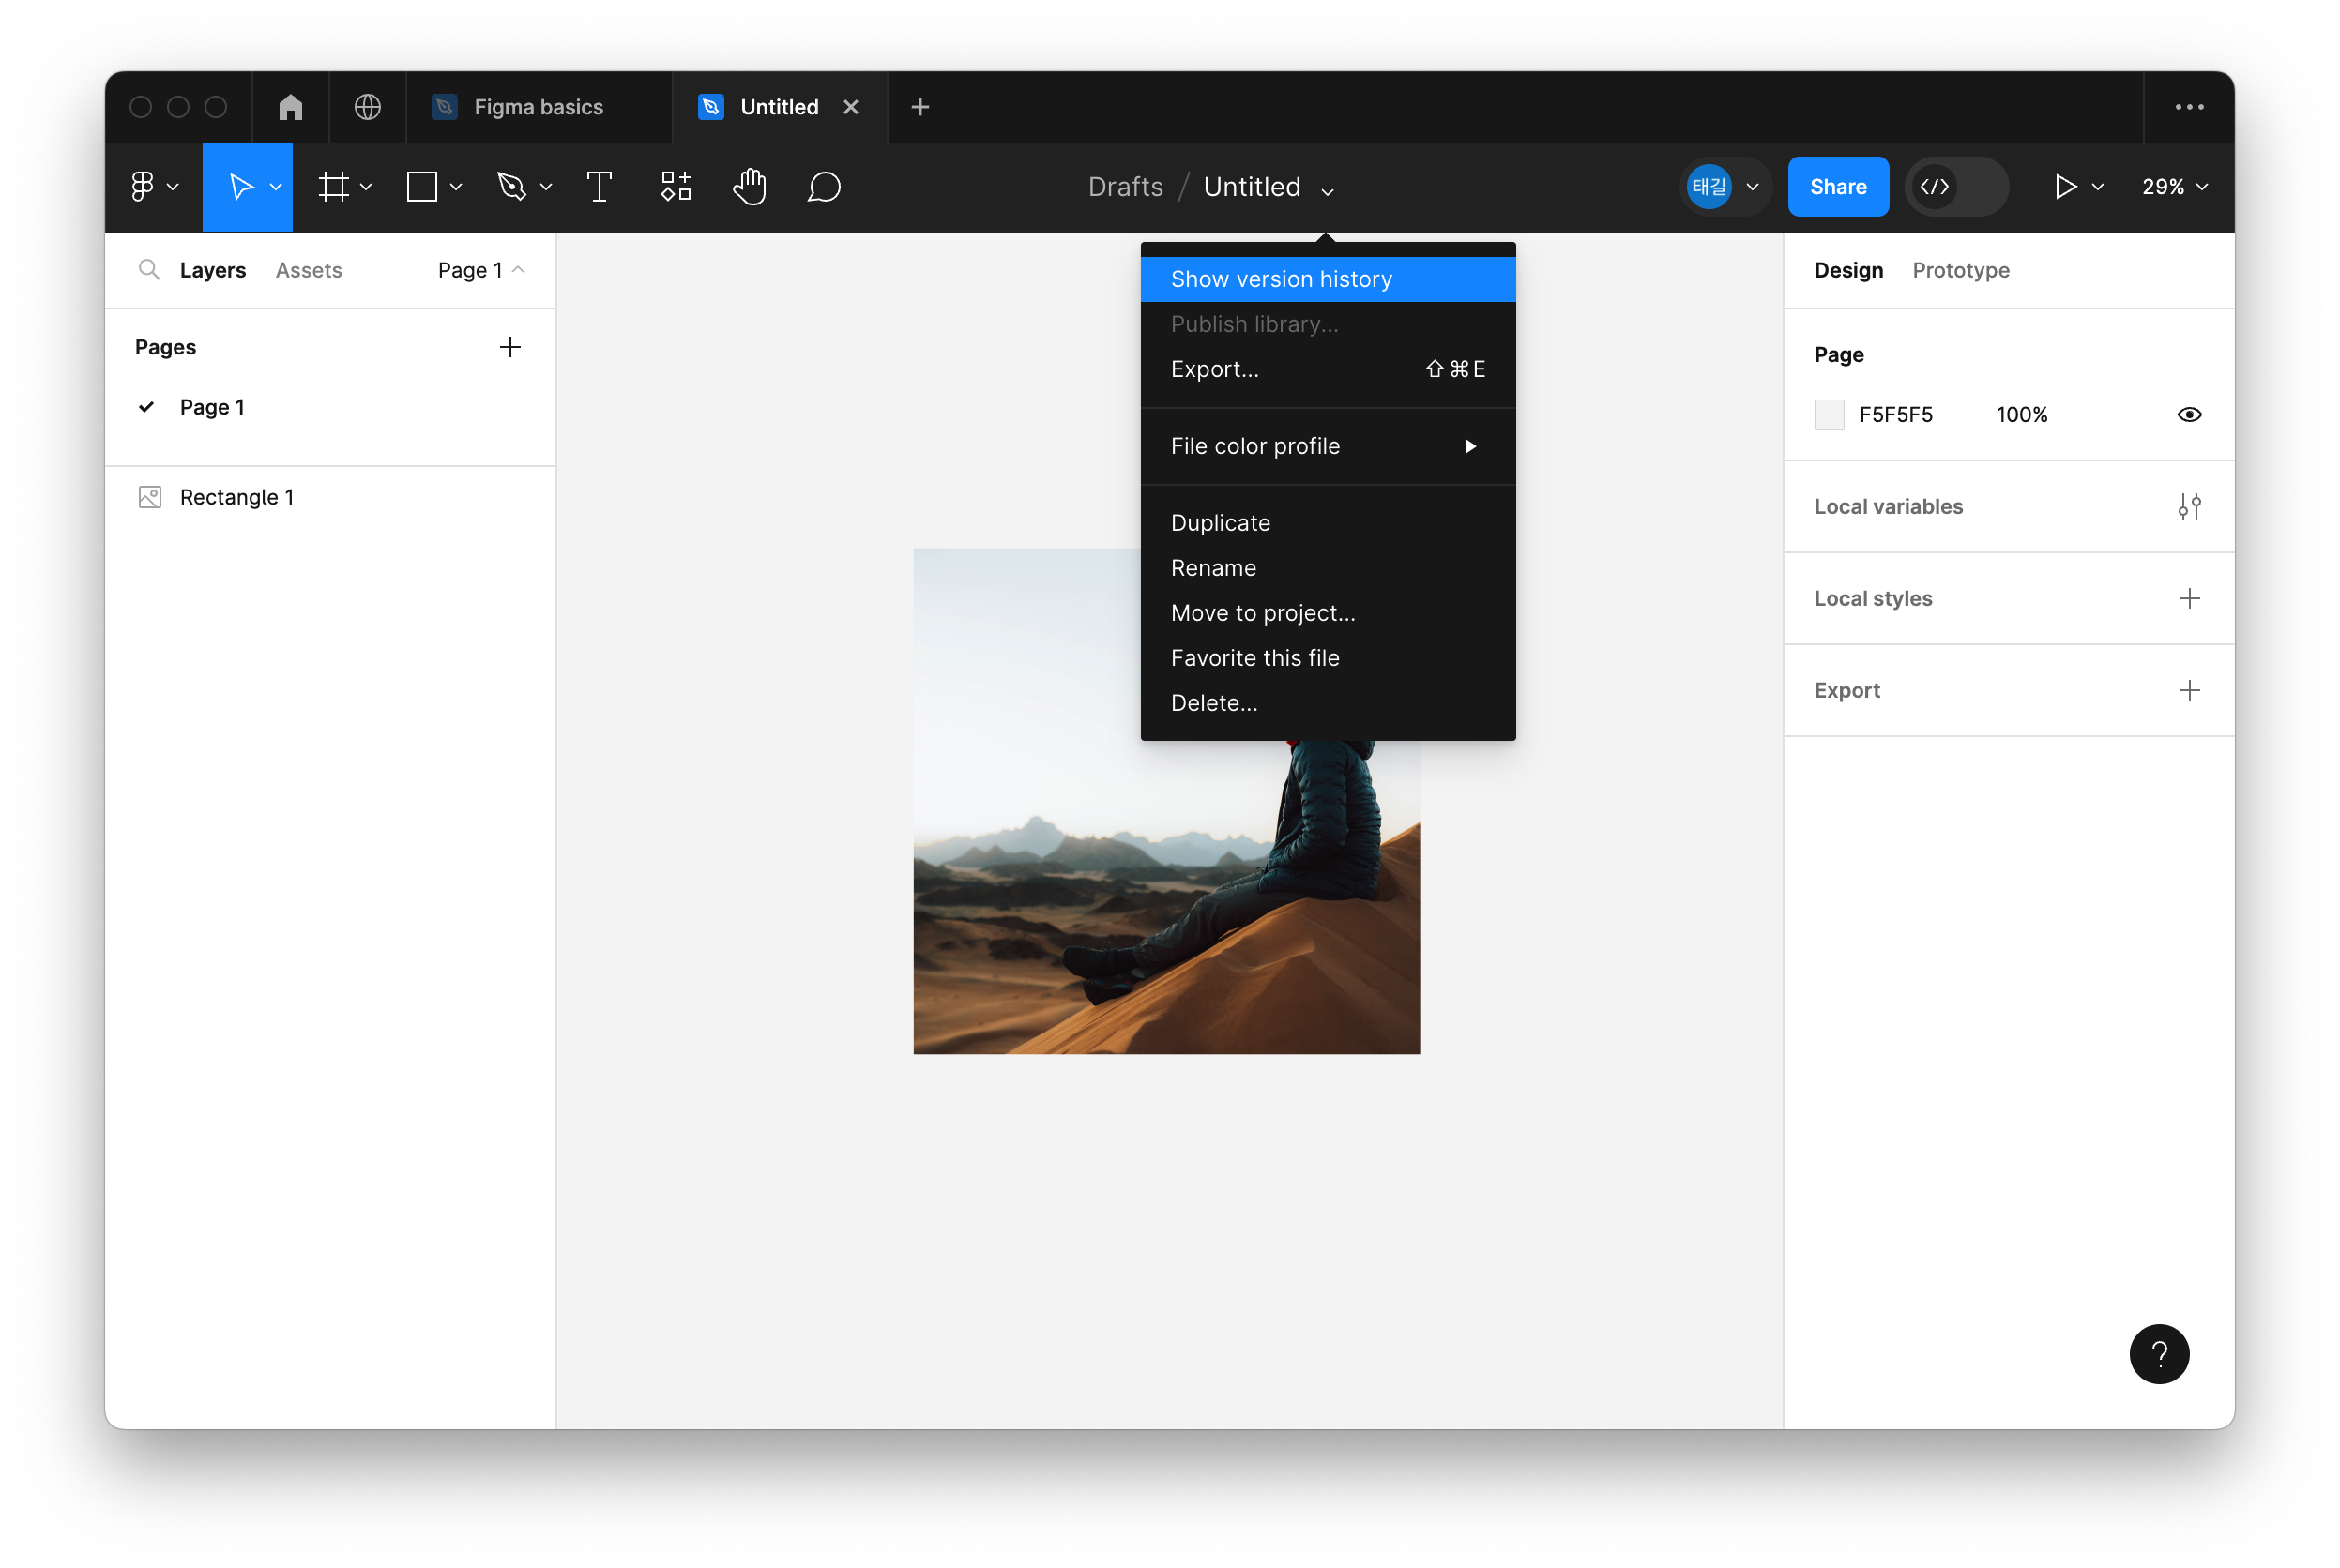
Task: Click the Share button
Action: pyautogui.click(x=1837, y=187)
